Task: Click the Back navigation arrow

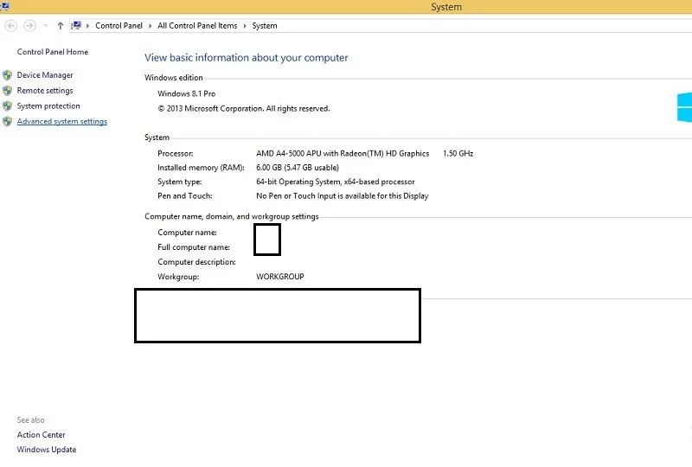Action: (11, 26)
